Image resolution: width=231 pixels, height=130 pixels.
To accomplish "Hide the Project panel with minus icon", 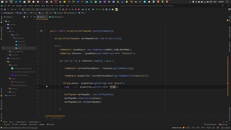I will click(35, 17).
